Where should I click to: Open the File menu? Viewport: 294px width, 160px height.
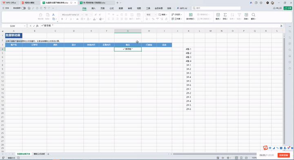(x=6, y=8)
